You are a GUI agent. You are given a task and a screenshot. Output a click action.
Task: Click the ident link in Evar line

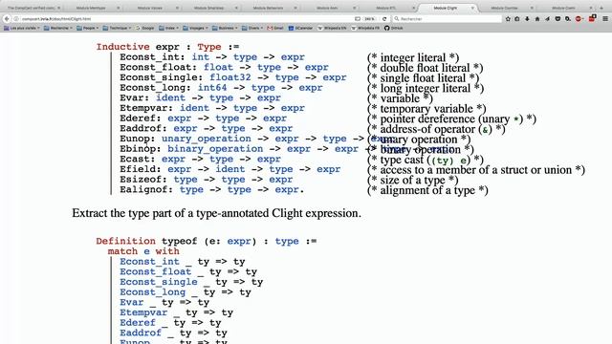click(x=170, y=97)
